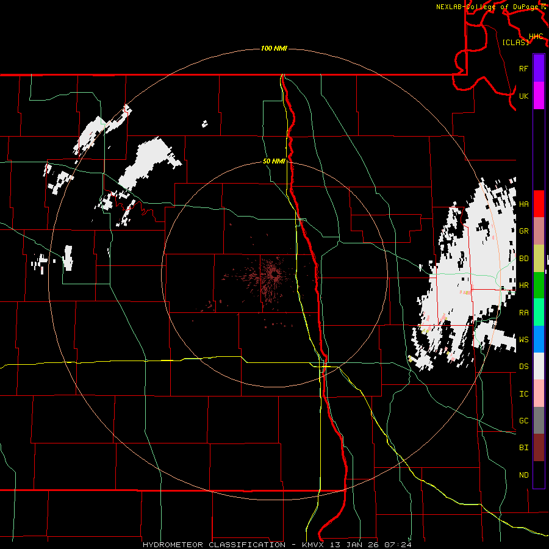549x549 pixels.
Task: Click the 100 NMI range ring label
Action: [x=274, y=48]
